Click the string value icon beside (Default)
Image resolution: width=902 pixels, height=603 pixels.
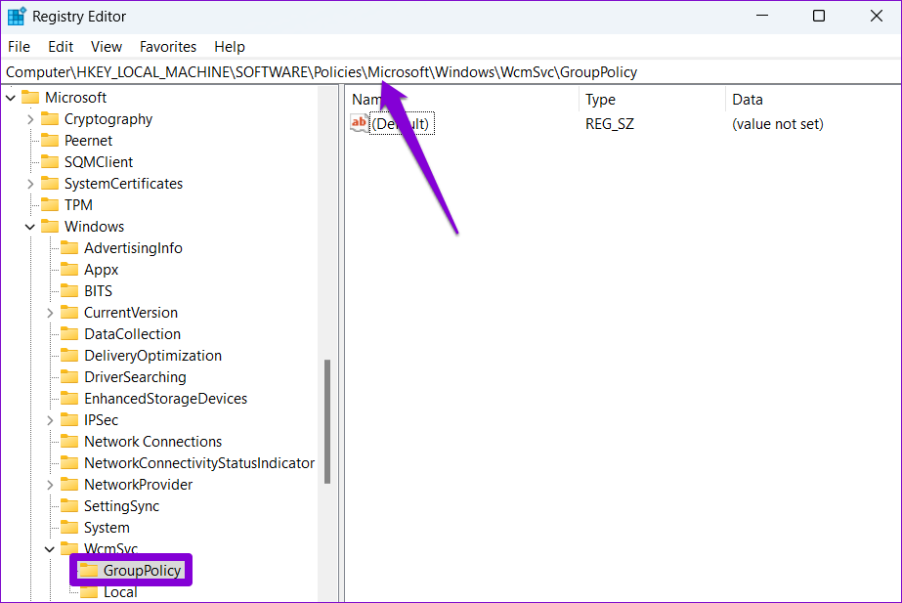pyautogui.click(x=359, y=123)
